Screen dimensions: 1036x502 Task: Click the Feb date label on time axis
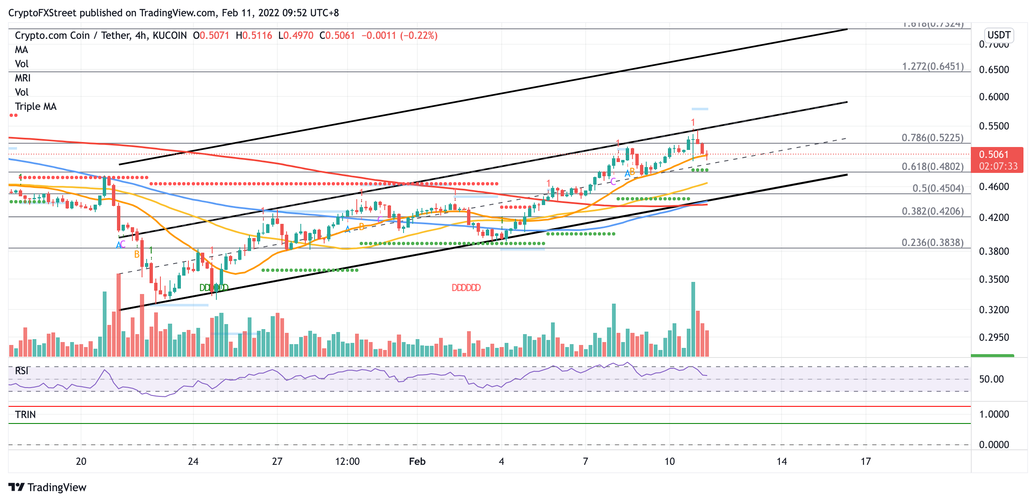point(417,461)
